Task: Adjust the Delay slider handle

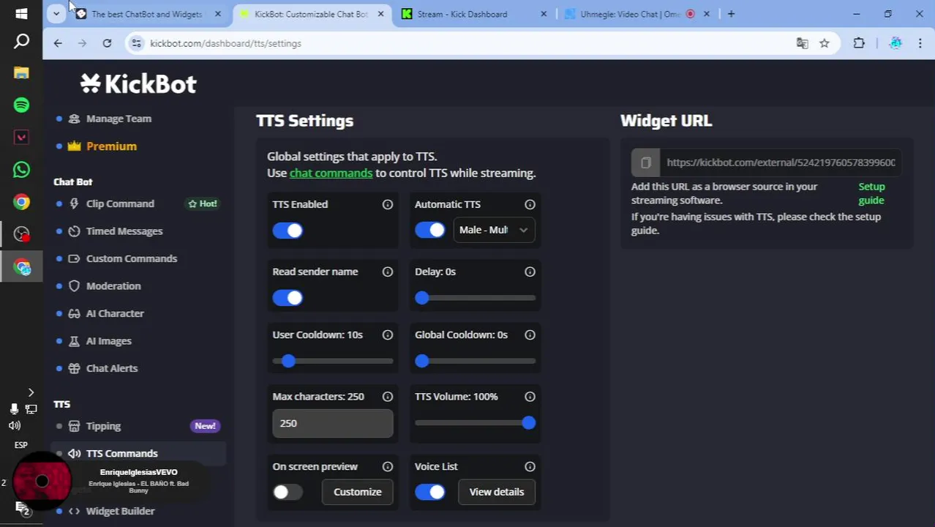Action: [421, 298]
